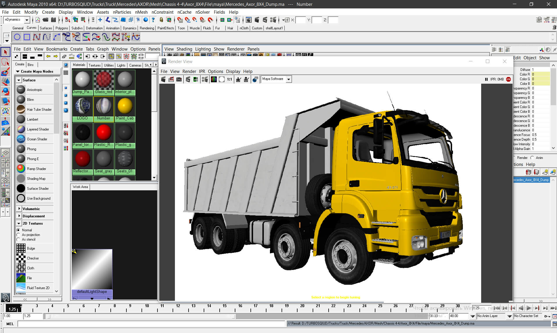Click the Render Region icon in Render View
557x333 pixels.
(171, 79)
